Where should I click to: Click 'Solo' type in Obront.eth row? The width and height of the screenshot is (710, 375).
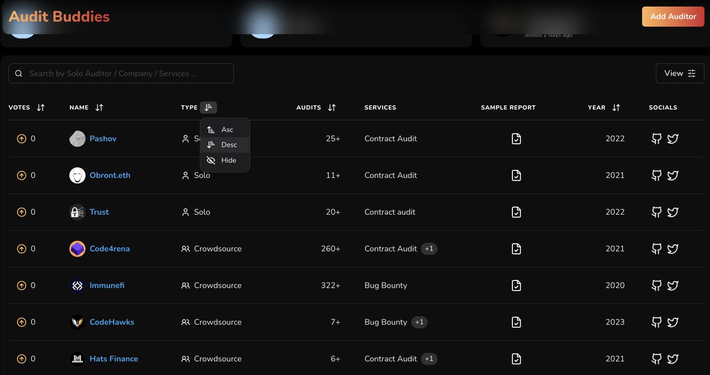pyautogui.click(x=202, y=176)
